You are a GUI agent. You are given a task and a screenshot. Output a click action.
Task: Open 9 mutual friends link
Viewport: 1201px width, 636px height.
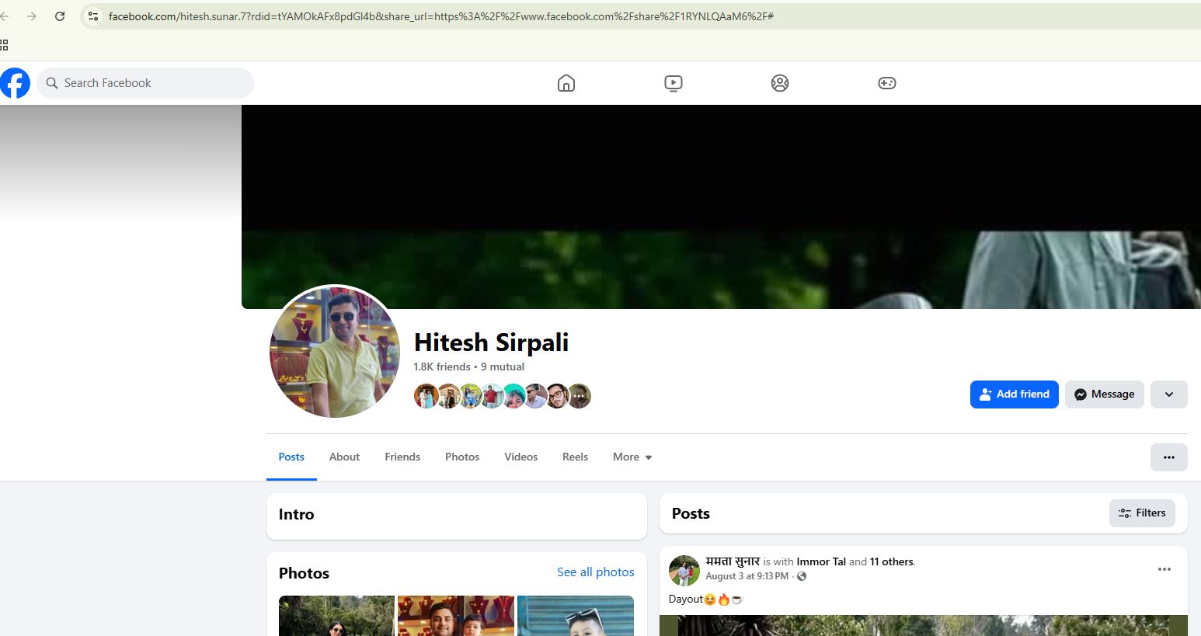[503, 367]
